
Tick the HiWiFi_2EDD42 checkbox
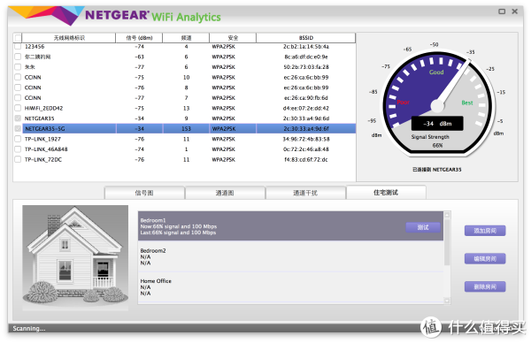[x=18, y=108]
